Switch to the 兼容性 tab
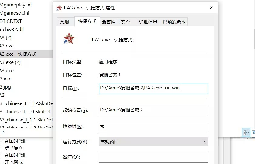Viewport: 255px width, 164px height. click(x=108, y=22)
